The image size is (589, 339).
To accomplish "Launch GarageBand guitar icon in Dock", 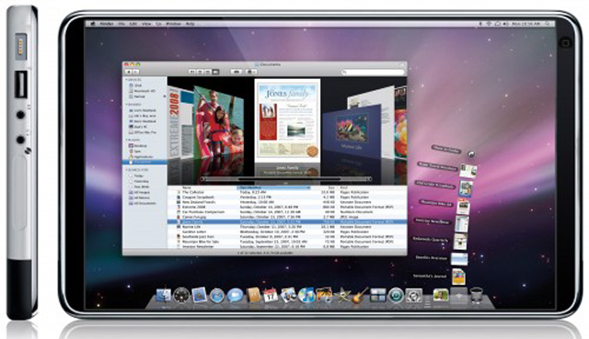I will 360,296.
